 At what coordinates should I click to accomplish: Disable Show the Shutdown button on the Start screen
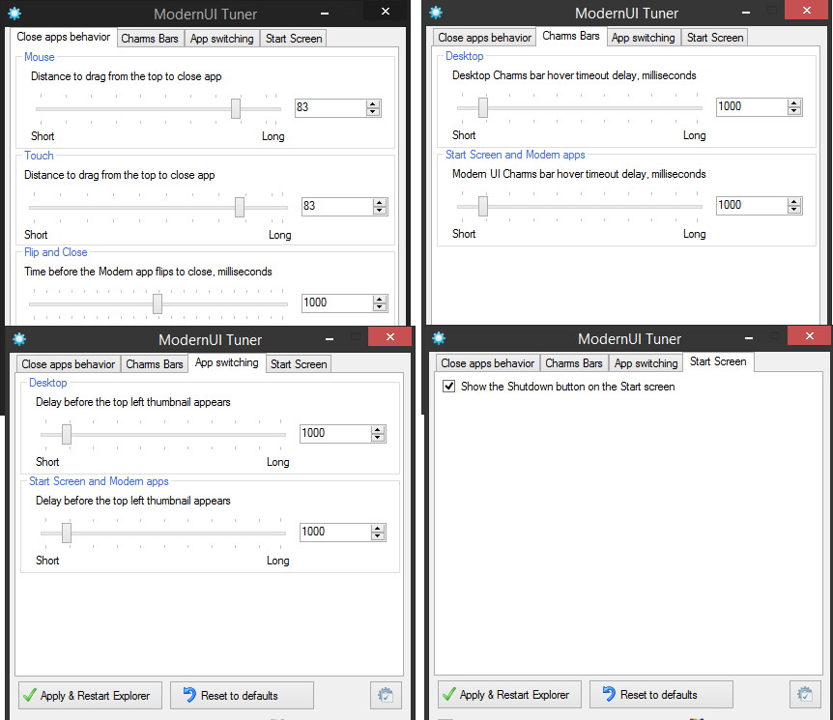pyautogui.click(x=449, y=387)
